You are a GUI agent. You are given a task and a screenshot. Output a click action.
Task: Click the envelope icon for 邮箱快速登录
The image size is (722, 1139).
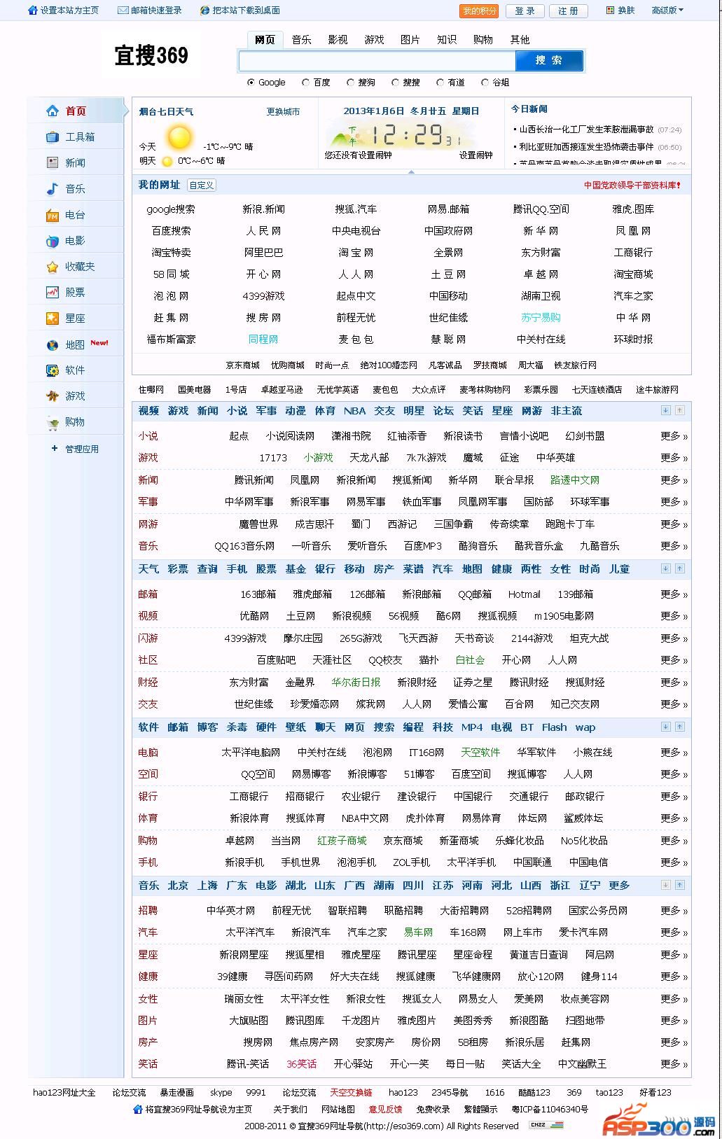(123, 11)
